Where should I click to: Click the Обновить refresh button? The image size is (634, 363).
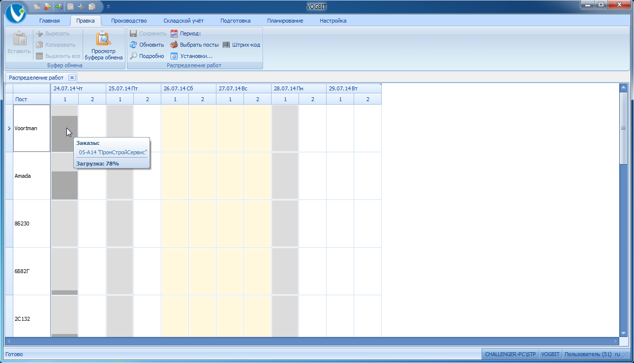click(x=147, y=45)
